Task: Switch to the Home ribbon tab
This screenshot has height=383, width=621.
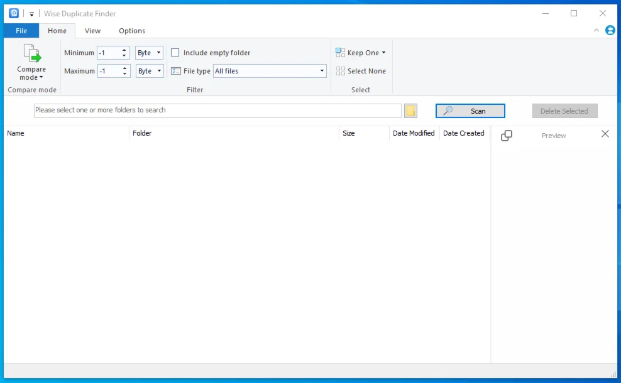Action: point(57,31)
